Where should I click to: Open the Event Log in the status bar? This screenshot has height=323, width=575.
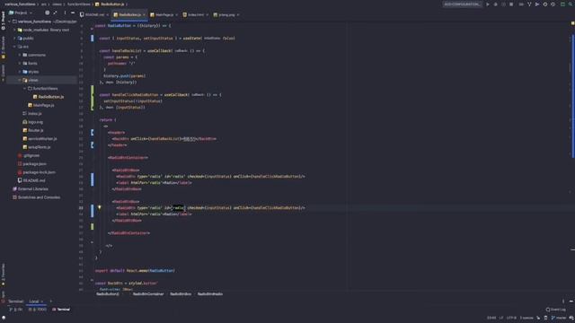click(x=555, y=310)
